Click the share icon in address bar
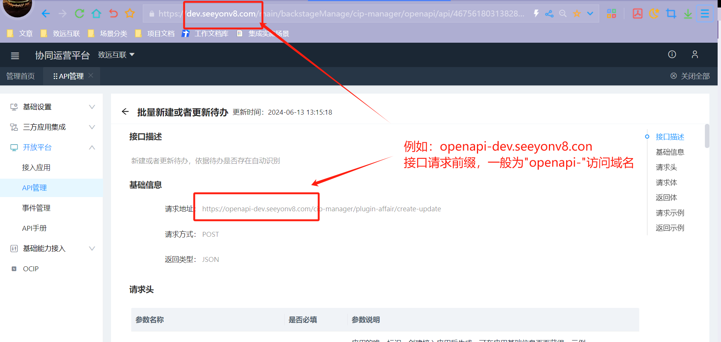 coord(549,14)
